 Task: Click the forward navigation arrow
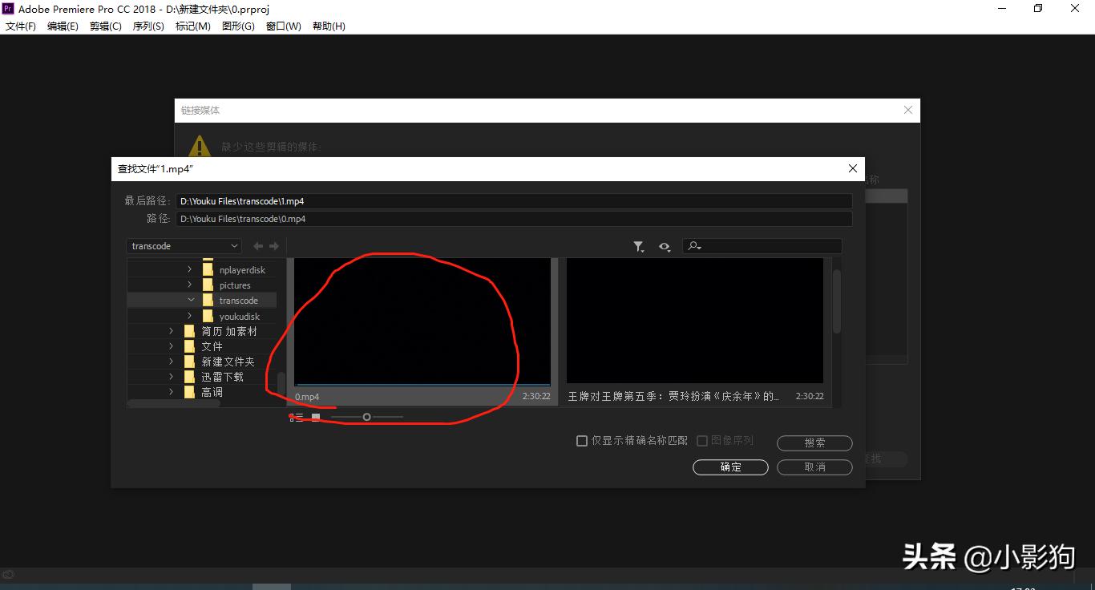tap(274, 246)
